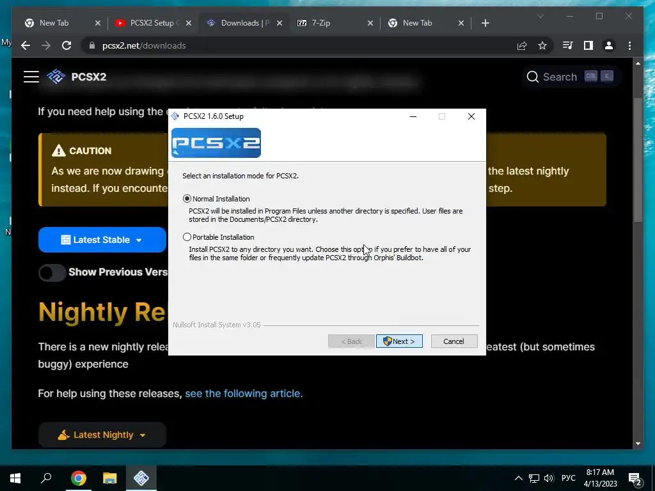Viewport: 655px width, 491px height.
Task: Go back in Chrome browser
Action: pyautogui.click(x=26, y=45)
